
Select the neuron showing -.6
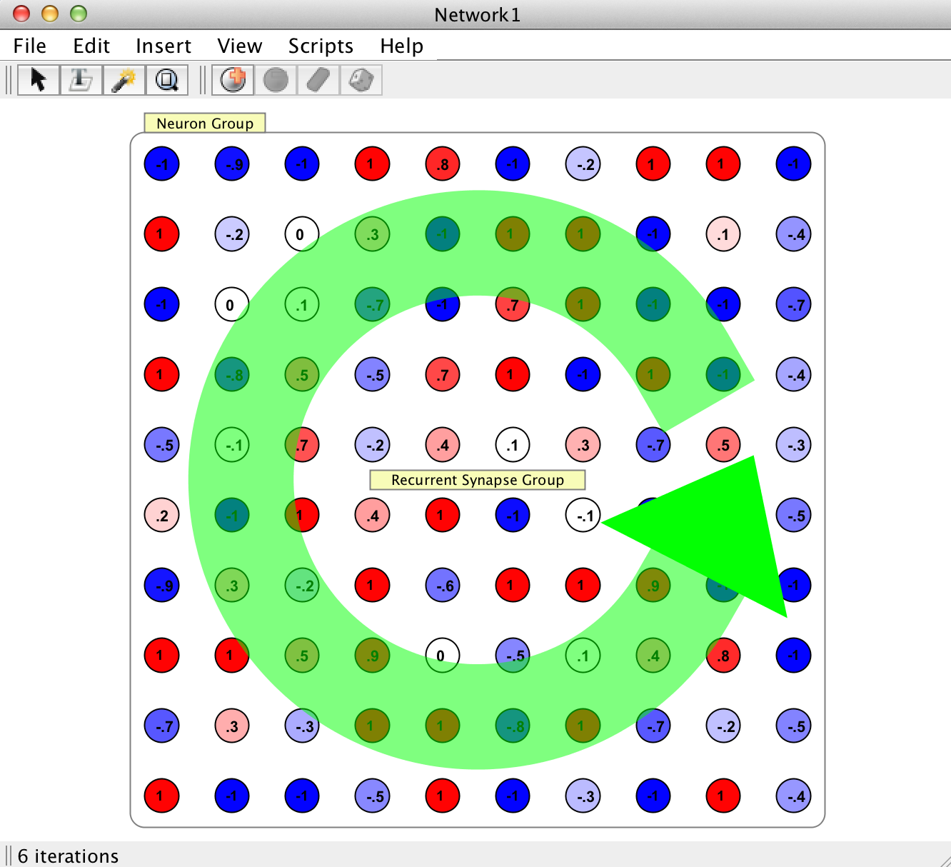(443, 586)
